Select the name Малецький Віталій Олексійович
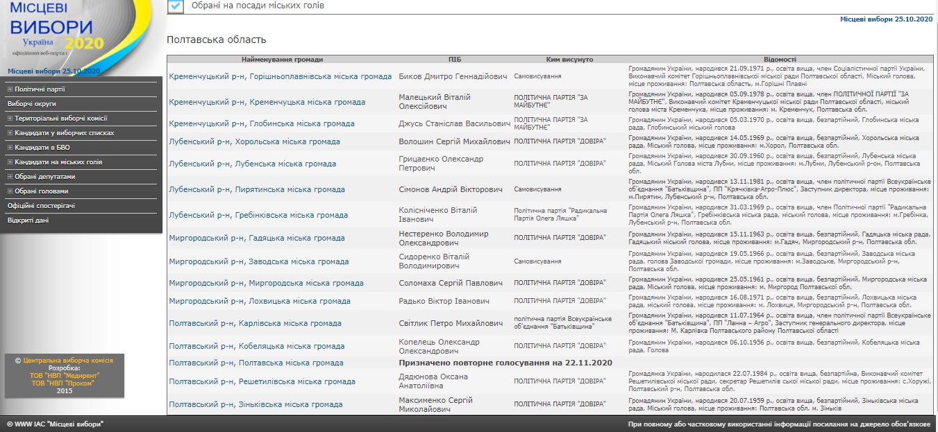Viewport: 938px width, 432px height. pyautogui.click(x=435, y=102)
